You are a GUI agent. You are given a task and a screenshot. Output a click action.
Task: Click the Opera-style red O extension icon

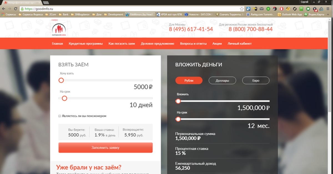pyautogui.click(x=281, y=9)
